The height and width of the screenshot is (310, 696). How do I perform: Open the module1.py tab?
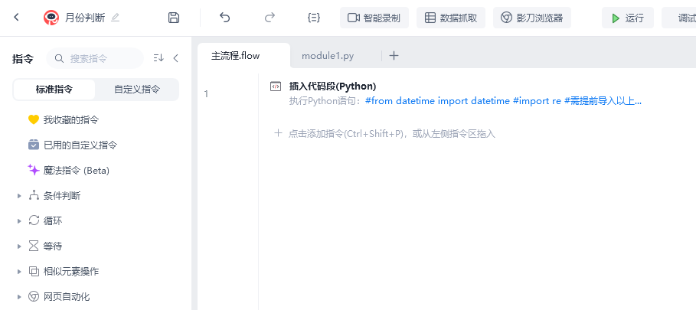pyautogui.click(x=328, y=56)
